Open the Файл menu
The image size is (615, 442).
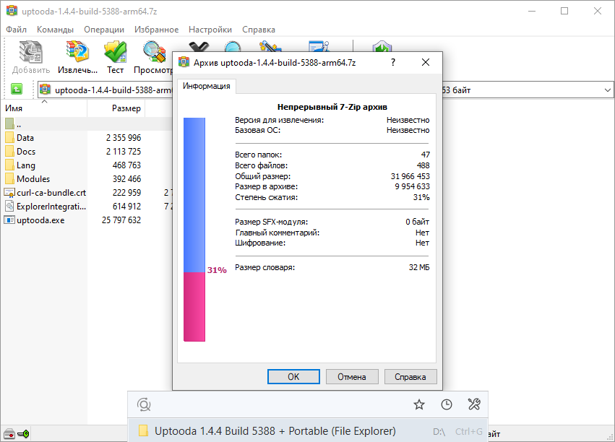[16, 30]
